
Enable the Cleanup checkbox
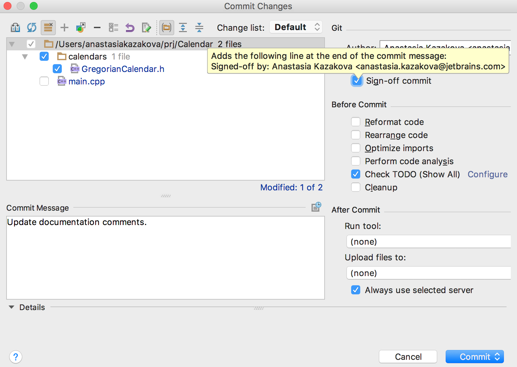pos(356,187)
